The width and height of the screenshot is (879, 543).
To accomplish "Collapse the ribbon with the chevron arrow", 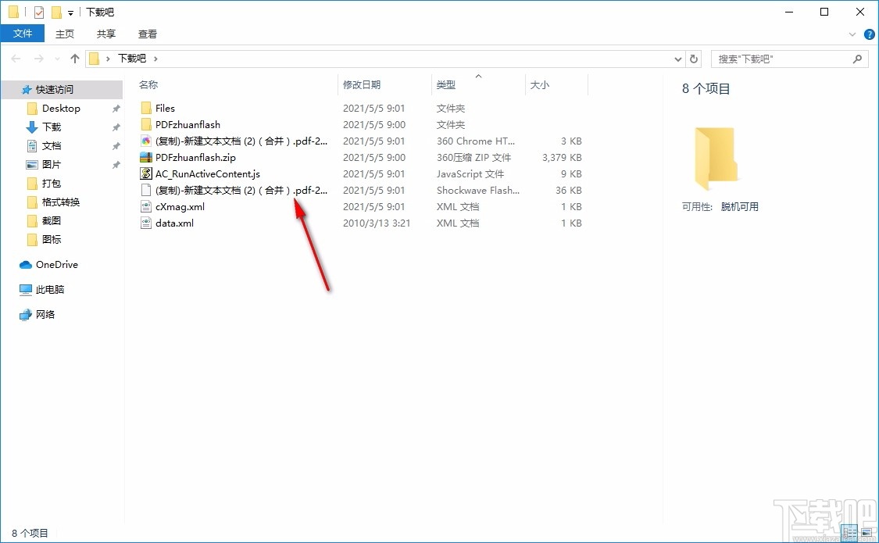I will click(x=852, y=34).
